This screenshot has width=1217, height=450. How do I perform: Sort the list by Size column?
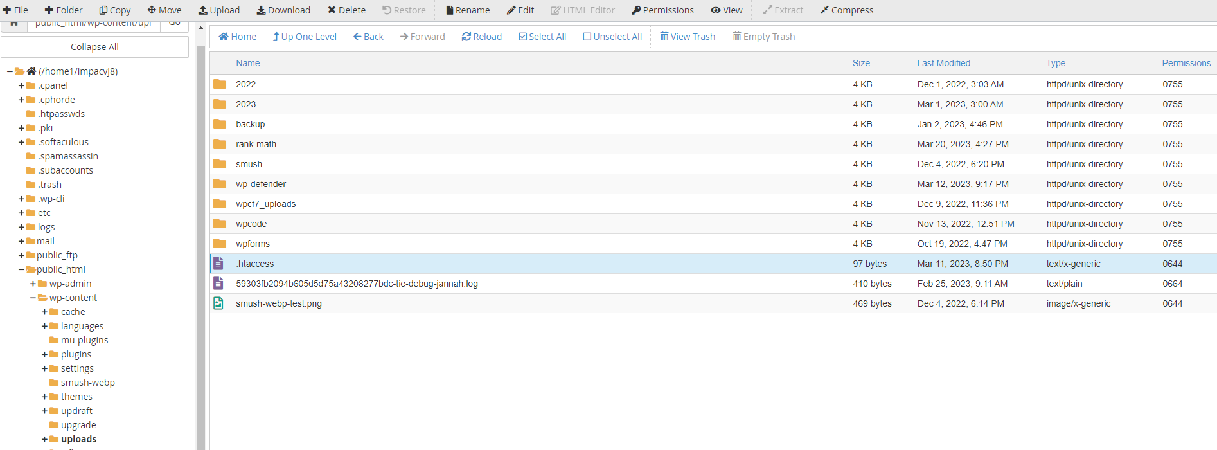point(861,63)
